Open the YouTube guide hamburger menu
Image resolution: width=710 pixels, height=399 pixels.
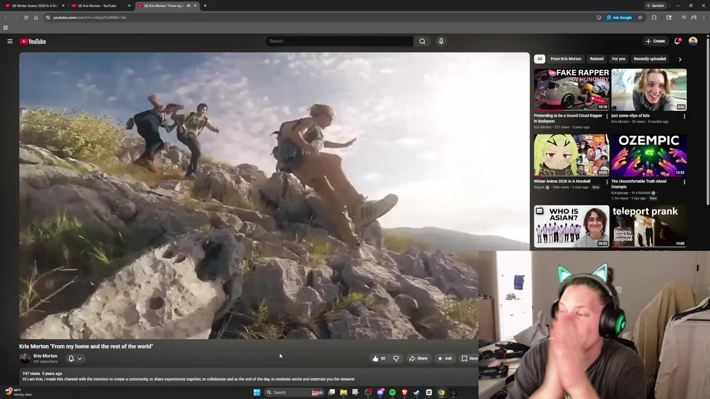[x=9, y=41]
